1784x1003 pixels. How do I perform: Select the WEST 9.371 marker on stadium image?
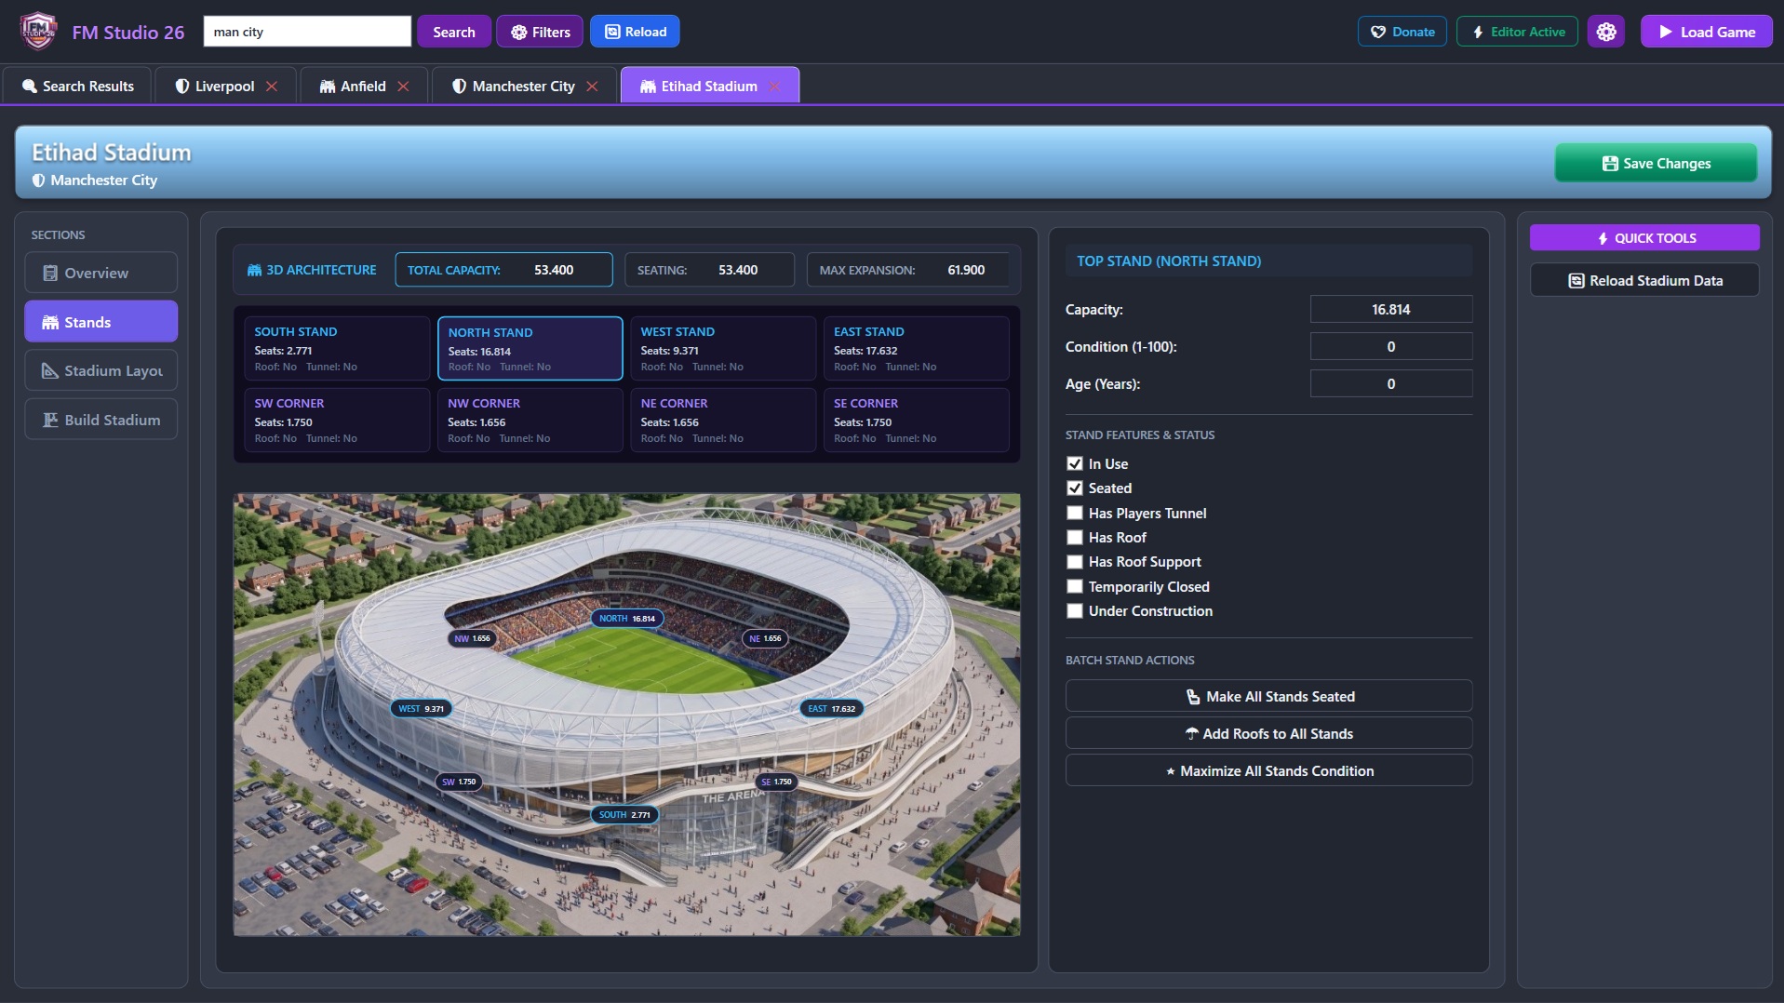click(422, 708)
